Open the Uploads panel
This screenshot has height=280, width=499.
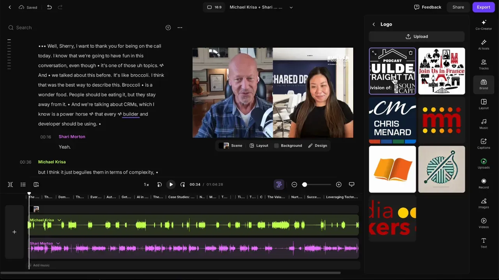(x=483, y=164)
